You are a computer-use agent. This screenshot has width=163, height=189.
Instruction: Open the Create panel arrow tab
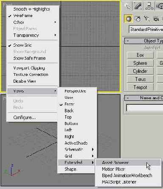128,6
